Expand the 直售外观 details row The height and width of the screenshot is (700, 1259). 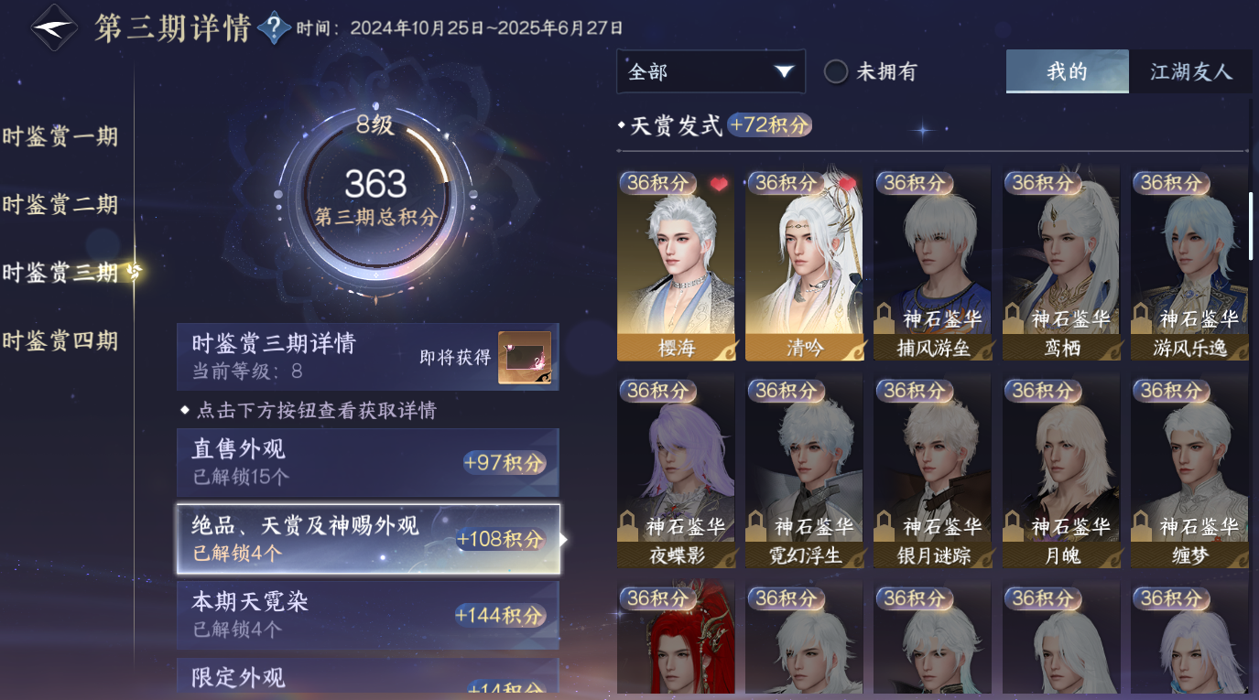[x=368, y=463]
